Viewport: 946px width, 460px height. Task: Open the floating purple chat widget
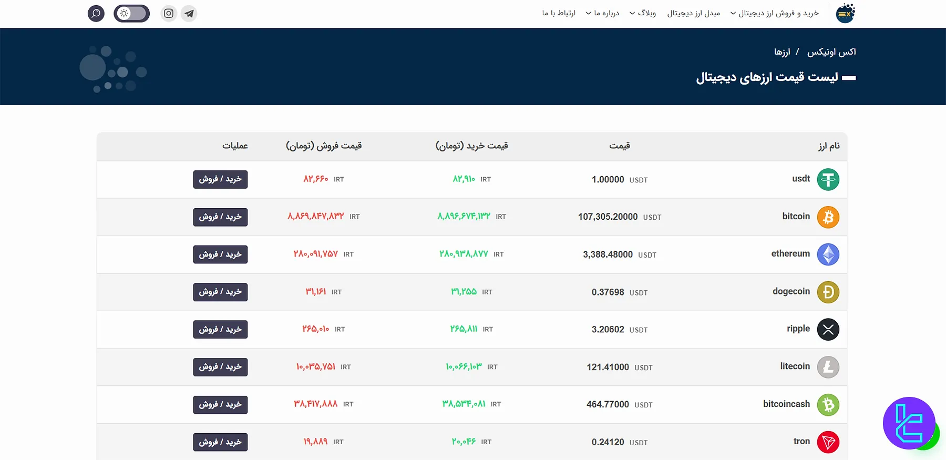pyautogui.click(x=909, y=423)
